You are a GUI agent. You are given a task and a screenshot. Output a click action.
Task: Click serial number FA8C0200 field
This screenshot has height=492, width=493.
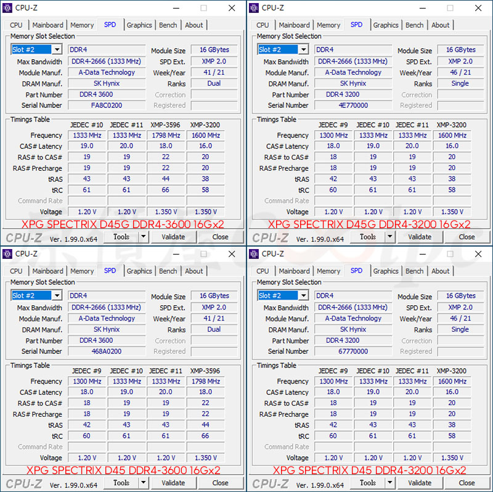[107, 105]
